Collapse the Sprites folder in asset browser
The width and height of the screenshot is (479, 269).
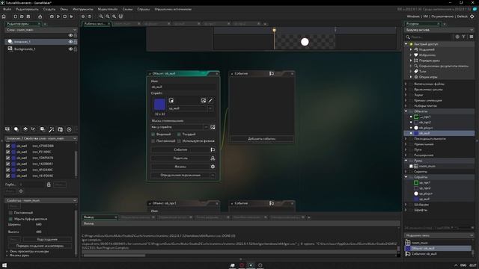[406, 177]
